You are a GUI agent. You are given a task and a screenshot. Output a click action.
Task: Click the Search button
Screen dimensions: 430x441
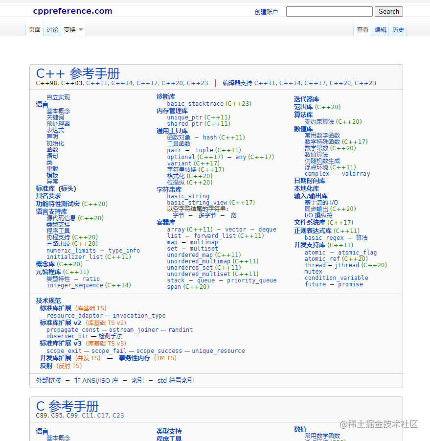389,12
